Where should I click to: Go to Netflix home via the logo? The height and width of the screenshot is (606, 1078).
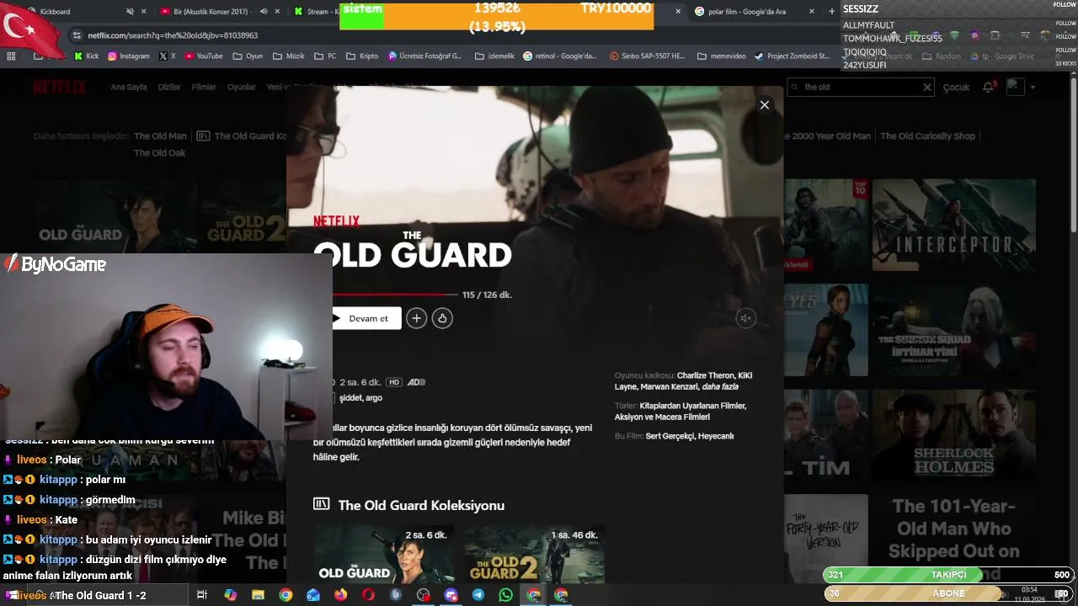pyautogui.click(x=60, y=87)
